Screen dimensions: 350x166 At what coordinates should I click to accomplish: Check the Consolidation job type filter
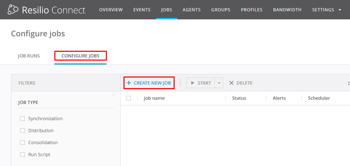23,143
